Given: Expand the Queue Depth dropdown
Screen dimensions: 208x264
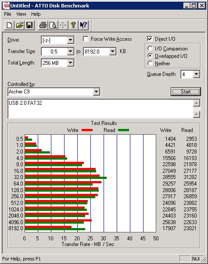Looking at the screenshot, I should tap(197, 74).
